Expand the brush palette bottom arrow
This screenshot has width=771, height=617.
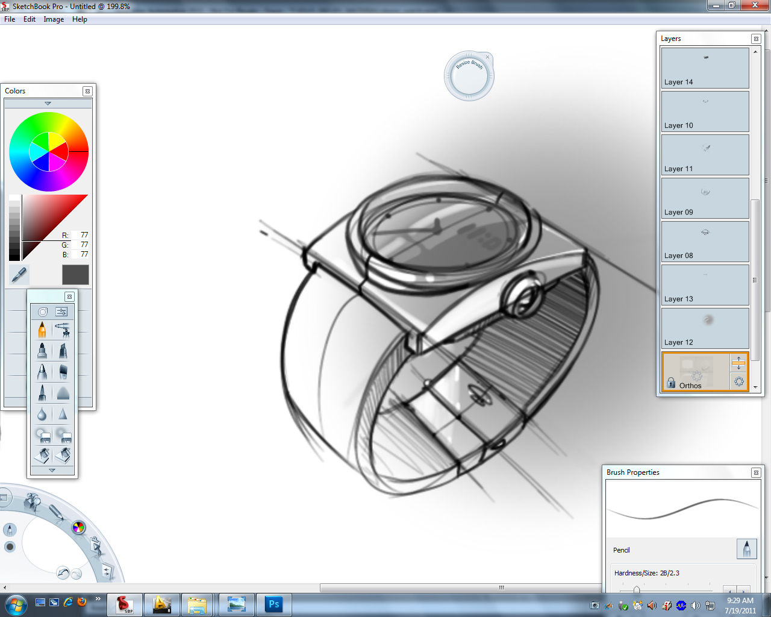coord(52,470)
